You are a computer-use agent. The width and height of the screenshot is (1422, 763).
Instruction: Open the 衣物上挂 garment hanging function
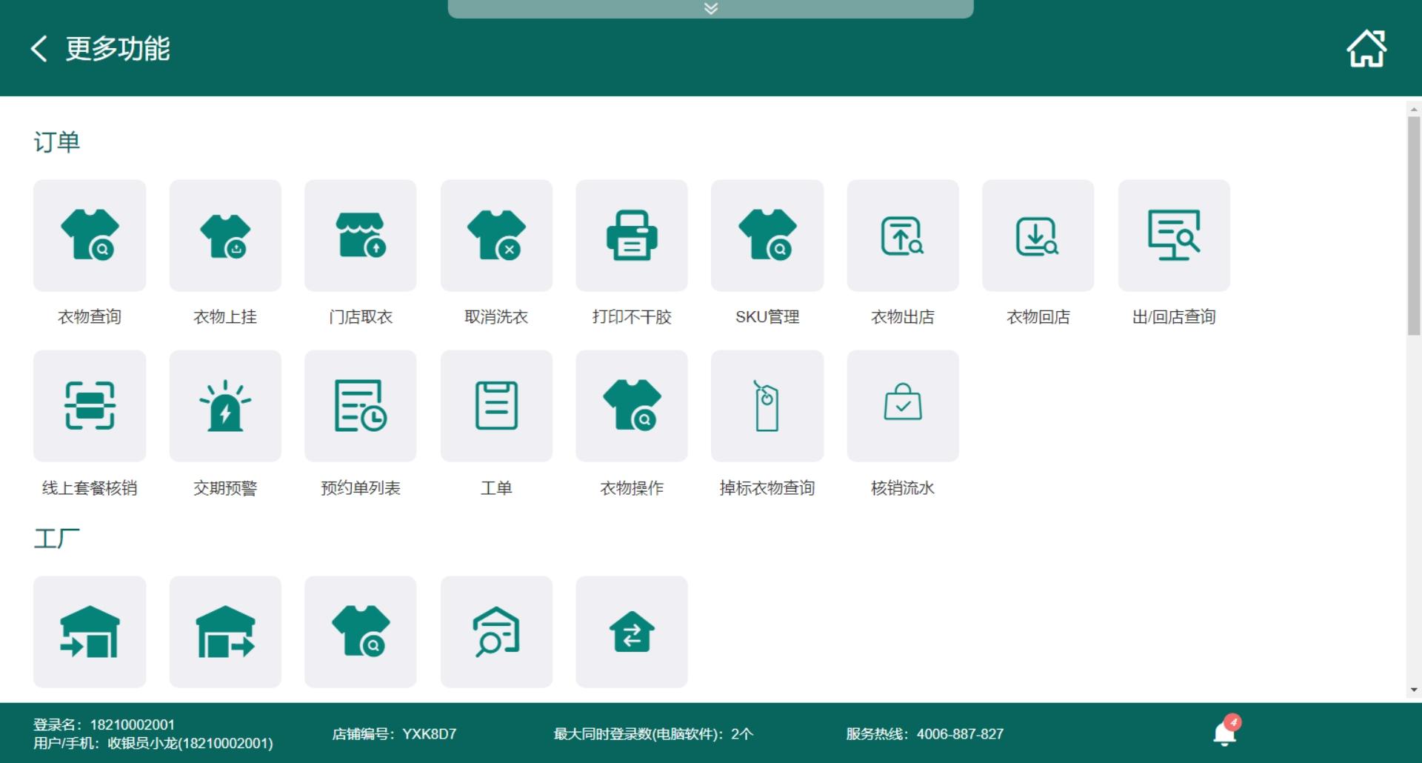pos(225,236)
